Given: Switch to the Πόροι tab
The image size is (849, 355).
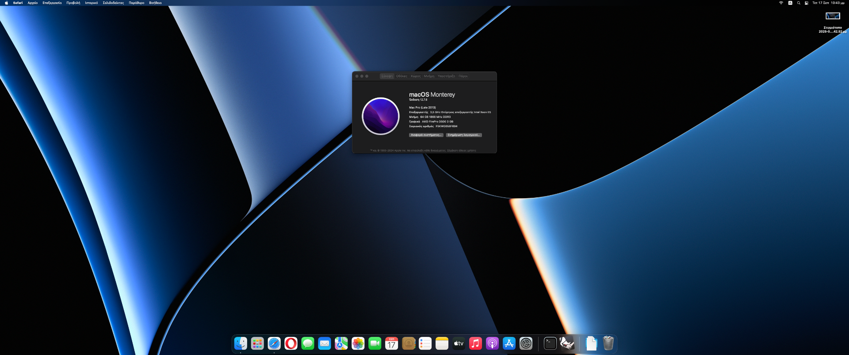Looking at the screenshot, I should coord(463,76).
